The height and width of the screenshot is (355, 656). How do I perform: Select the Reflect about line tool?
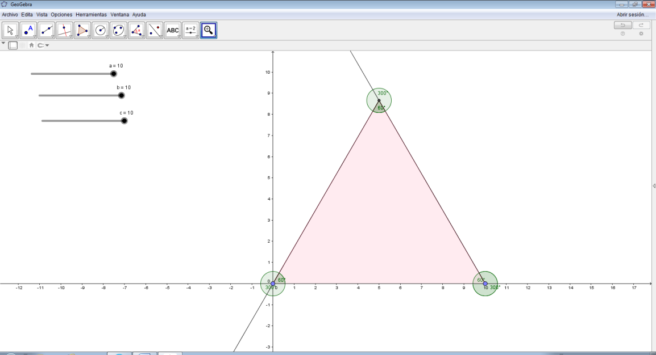(155, 31)
